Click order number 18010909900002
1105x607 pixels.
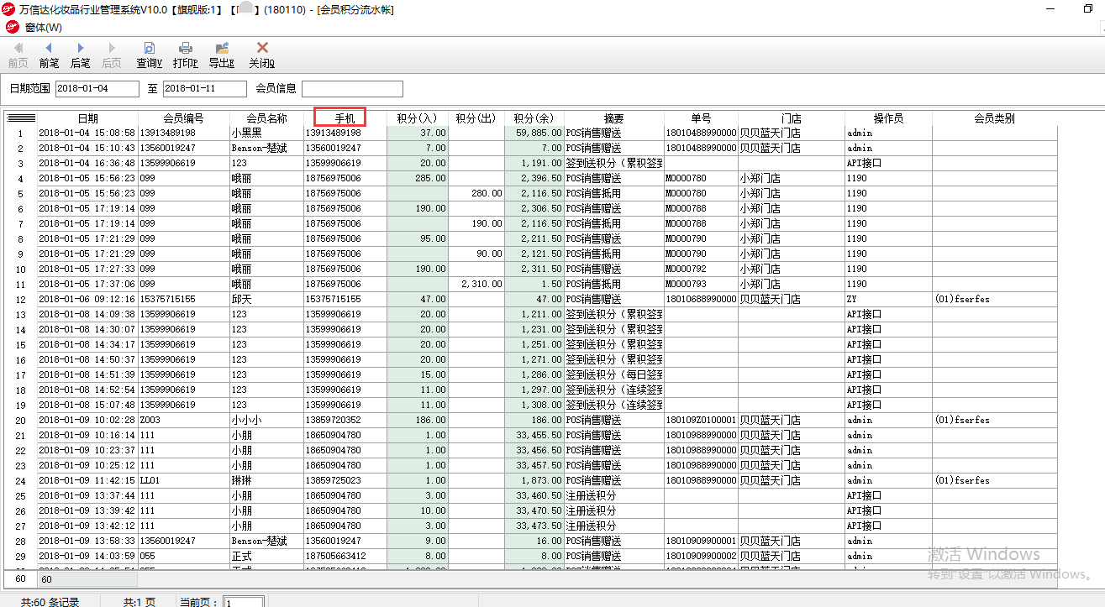click(701, 556)
